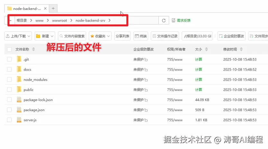
Task: Click chevron after wwwroot in breadcrumb
Action: (71, 21)
